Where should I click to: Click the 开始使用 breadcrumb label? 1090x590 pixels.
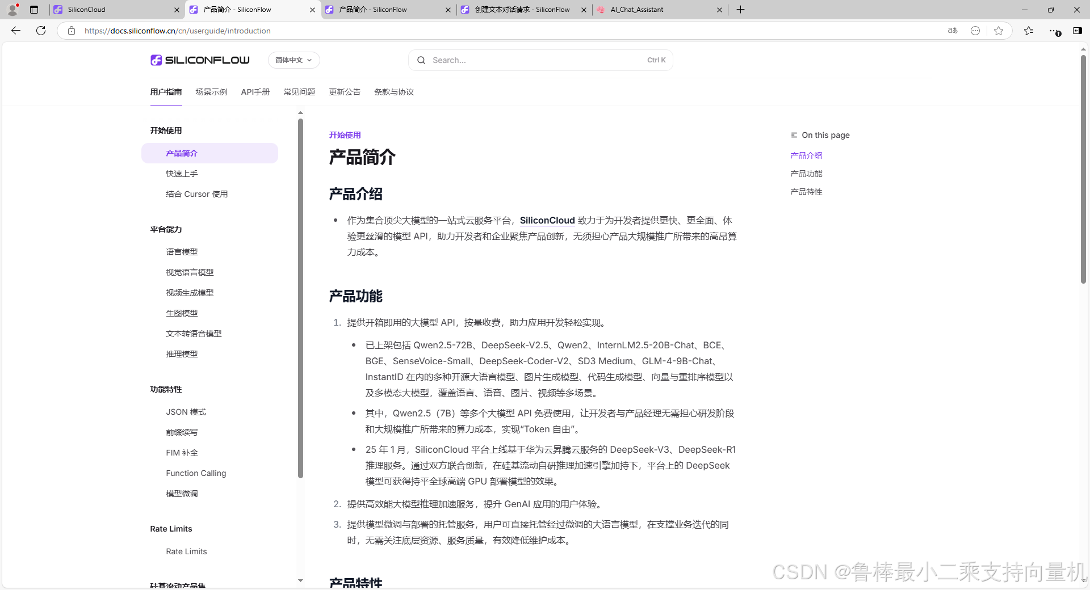(x=345, y=135)
